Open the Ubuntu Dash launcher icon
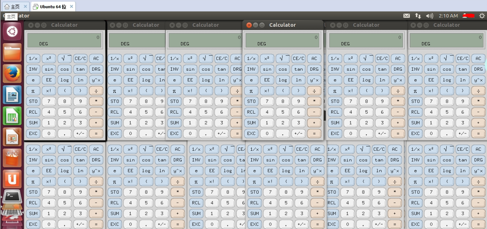This screenshot has width=487, height=229. click(x=12, y=31)
